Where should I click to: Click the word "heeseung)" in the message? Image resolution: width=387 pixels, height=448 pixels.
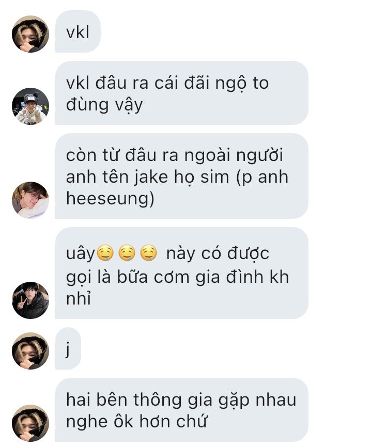pos(110,199)
